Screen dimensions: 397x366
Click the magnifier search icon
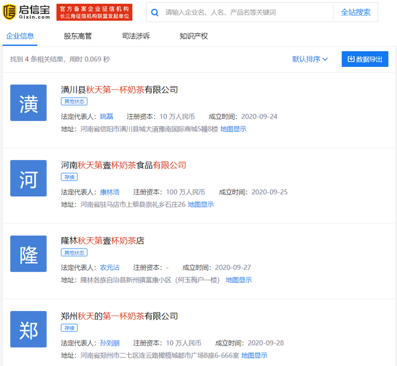(x=155, y=12)
